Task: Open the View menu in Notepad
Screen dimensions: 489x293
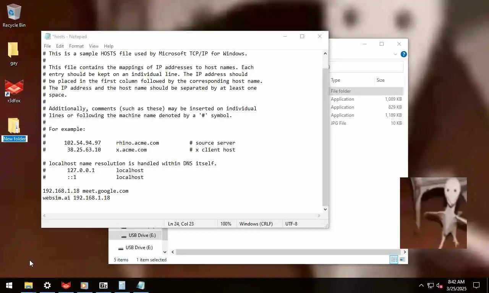Action: click(x=94, y=46)
